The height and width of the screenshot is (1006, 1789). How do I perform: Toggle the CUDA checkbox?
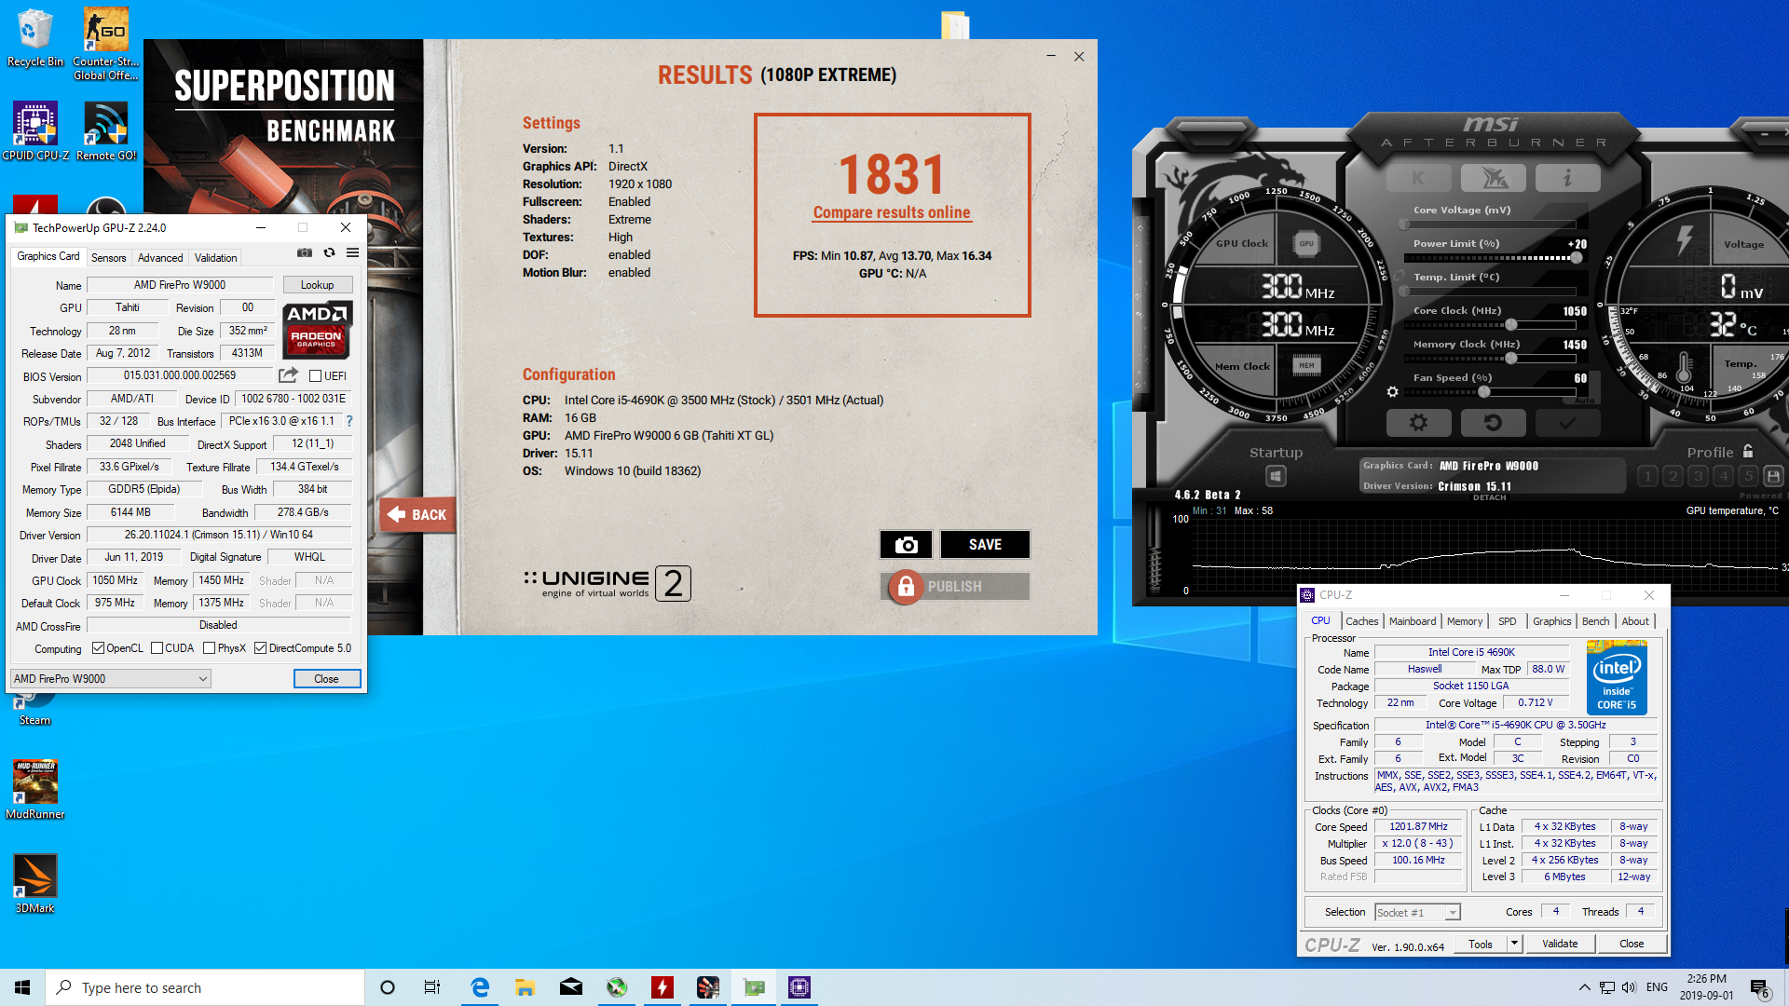point(157,648)
